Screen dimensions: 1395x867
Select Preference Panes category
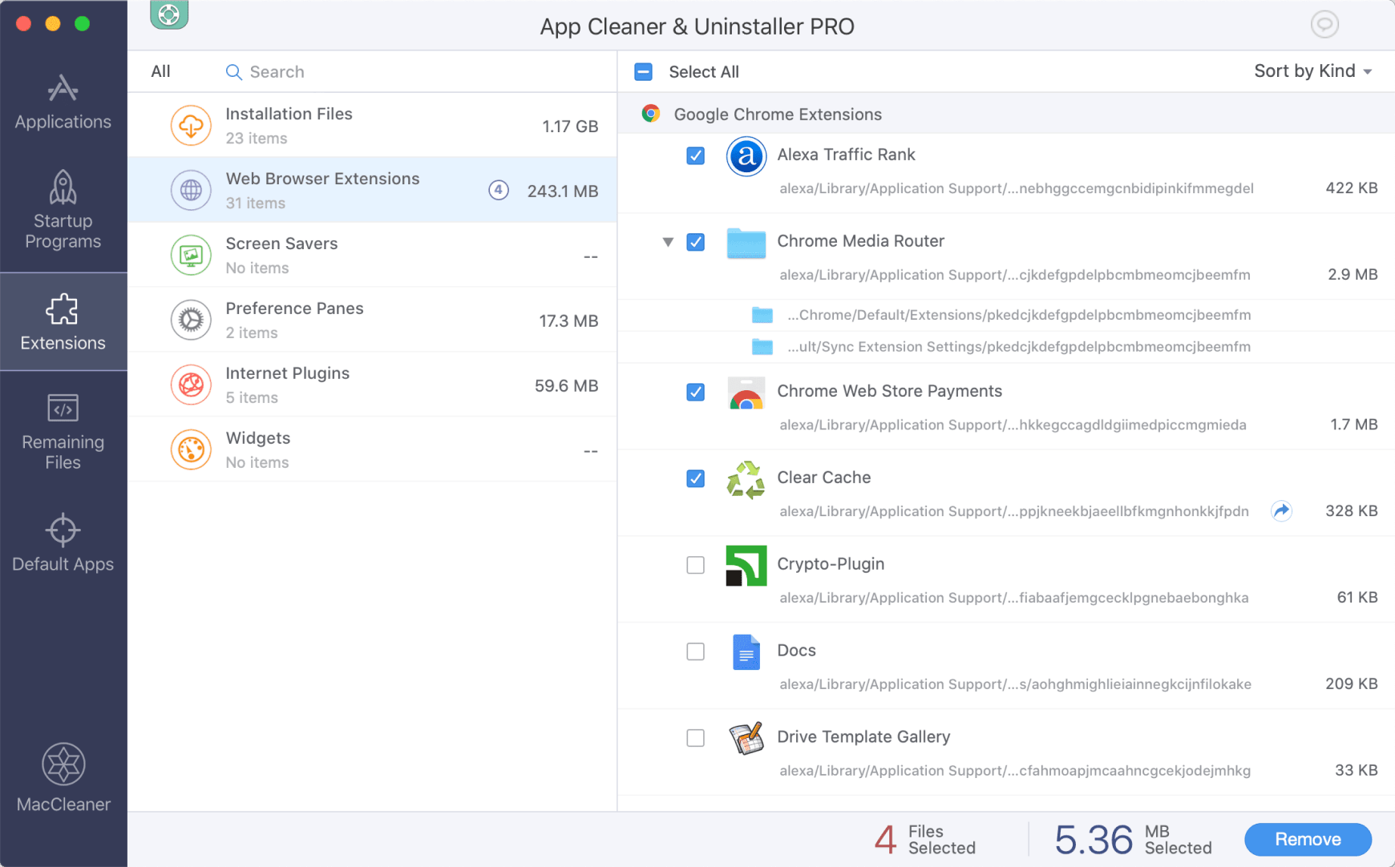click(372, 320)
